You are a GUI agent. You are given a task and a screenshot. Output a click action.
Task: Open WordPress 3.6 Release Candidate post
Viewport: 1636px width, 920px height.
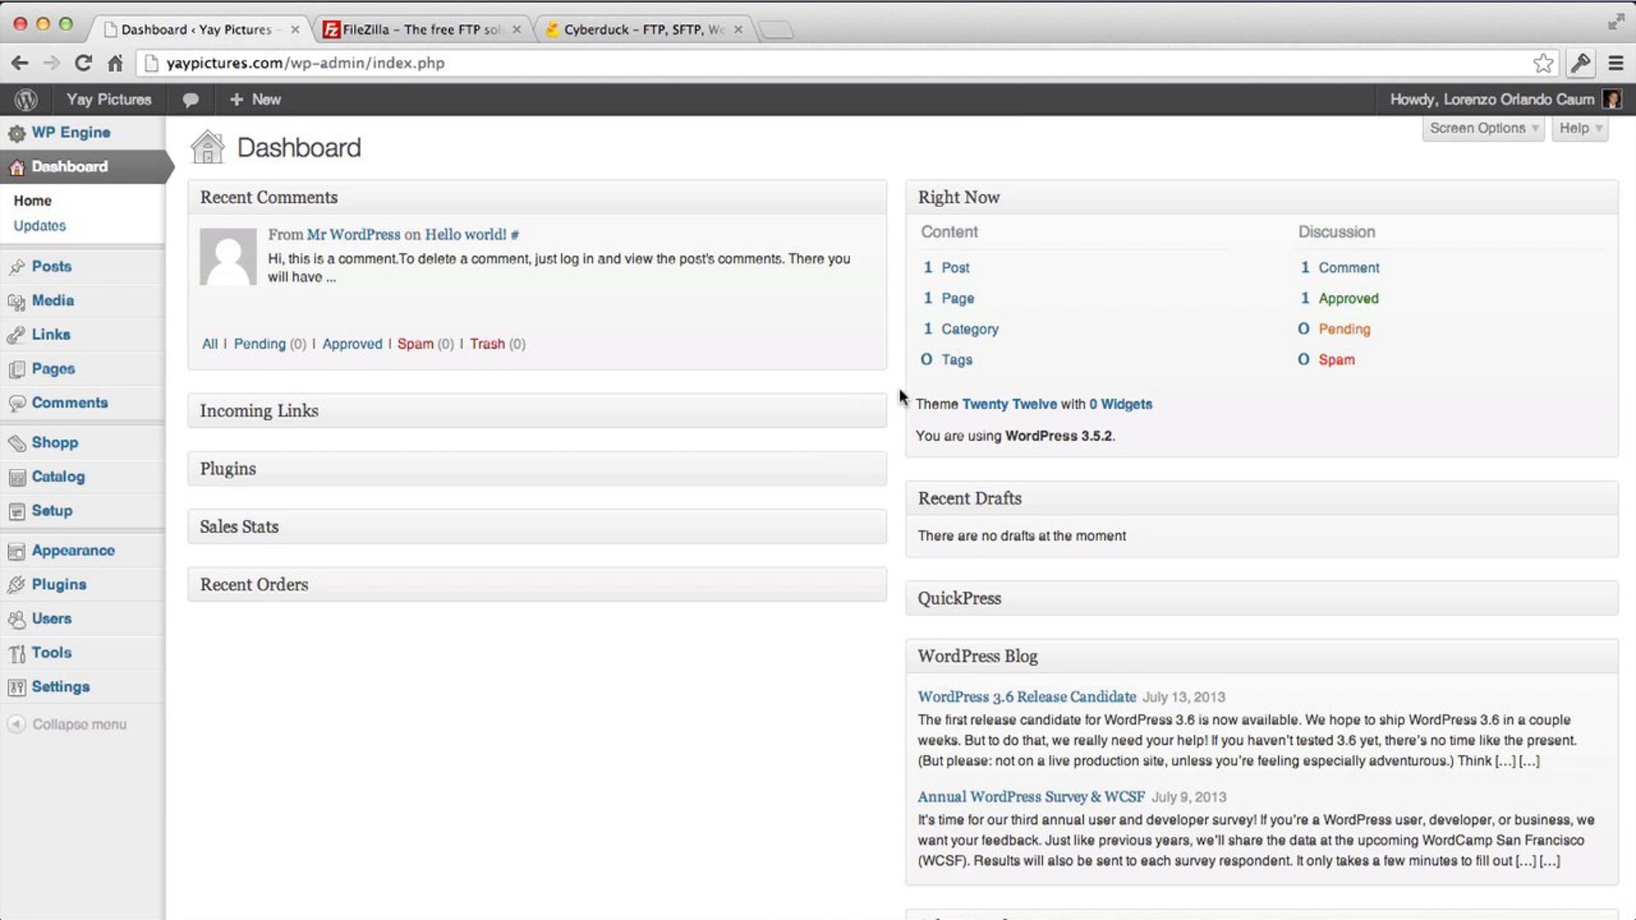1027,696
